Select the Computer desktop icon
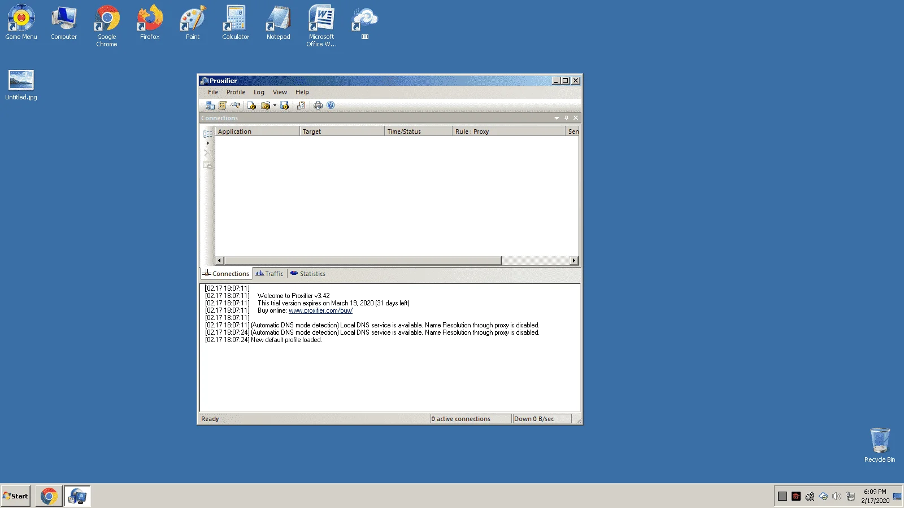Viewport: 904px width, 508px height. (x=64, y=23)
